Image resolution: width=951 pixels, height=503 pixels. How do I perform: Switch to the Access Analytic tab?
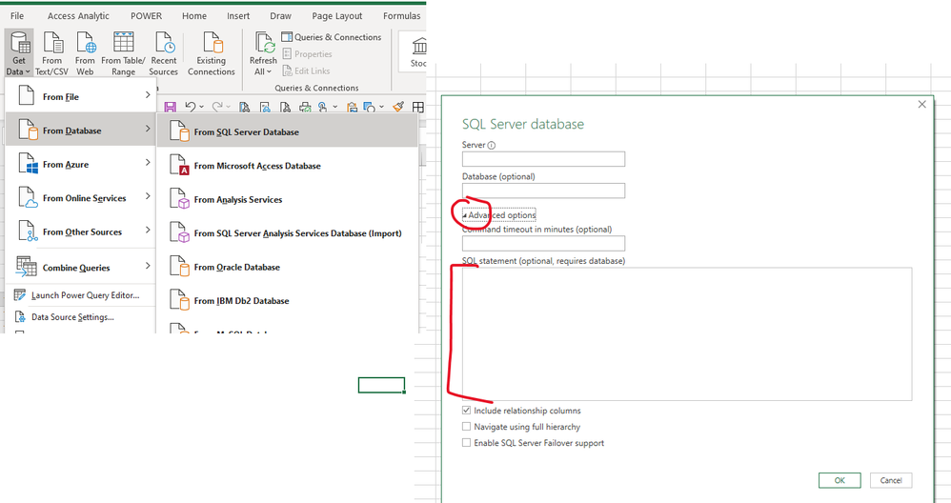pyautogui.click(x=78, y=16)
